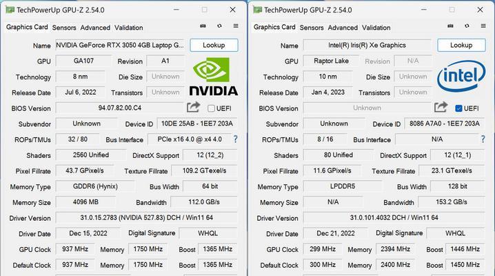
Task: Click the Bus Interface question mark in NVIDIA window
Action: tap(235, 139)
